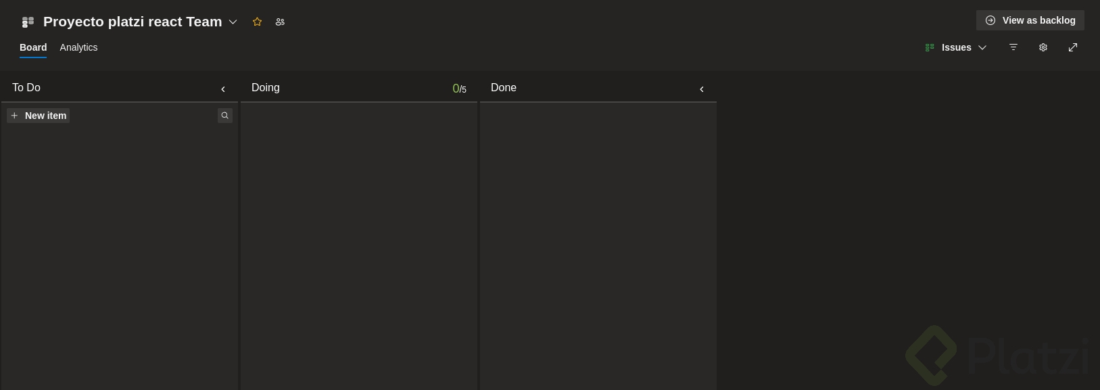Collapse the To Do column
Viewport: 1100px width, 390px height.
pyautogui.click(x=223, y=89)
